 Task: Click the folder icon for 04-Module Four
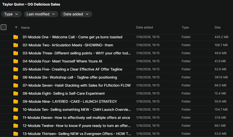[x=16, y=61]
